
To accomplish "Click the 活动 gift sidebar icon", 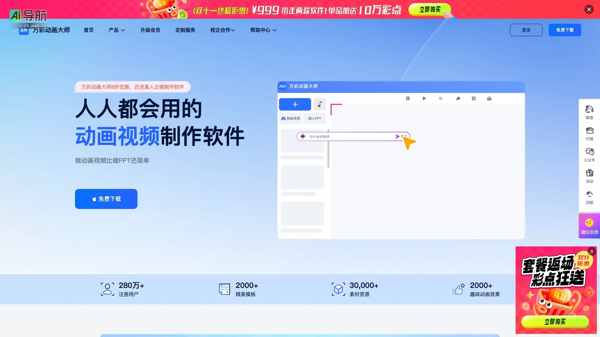I will click(x=589, y=176).
